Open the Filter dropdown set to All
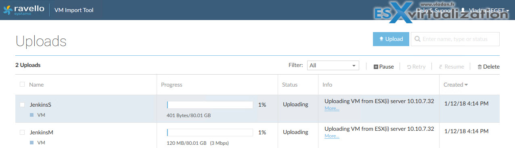 click(x=333, y=66)
